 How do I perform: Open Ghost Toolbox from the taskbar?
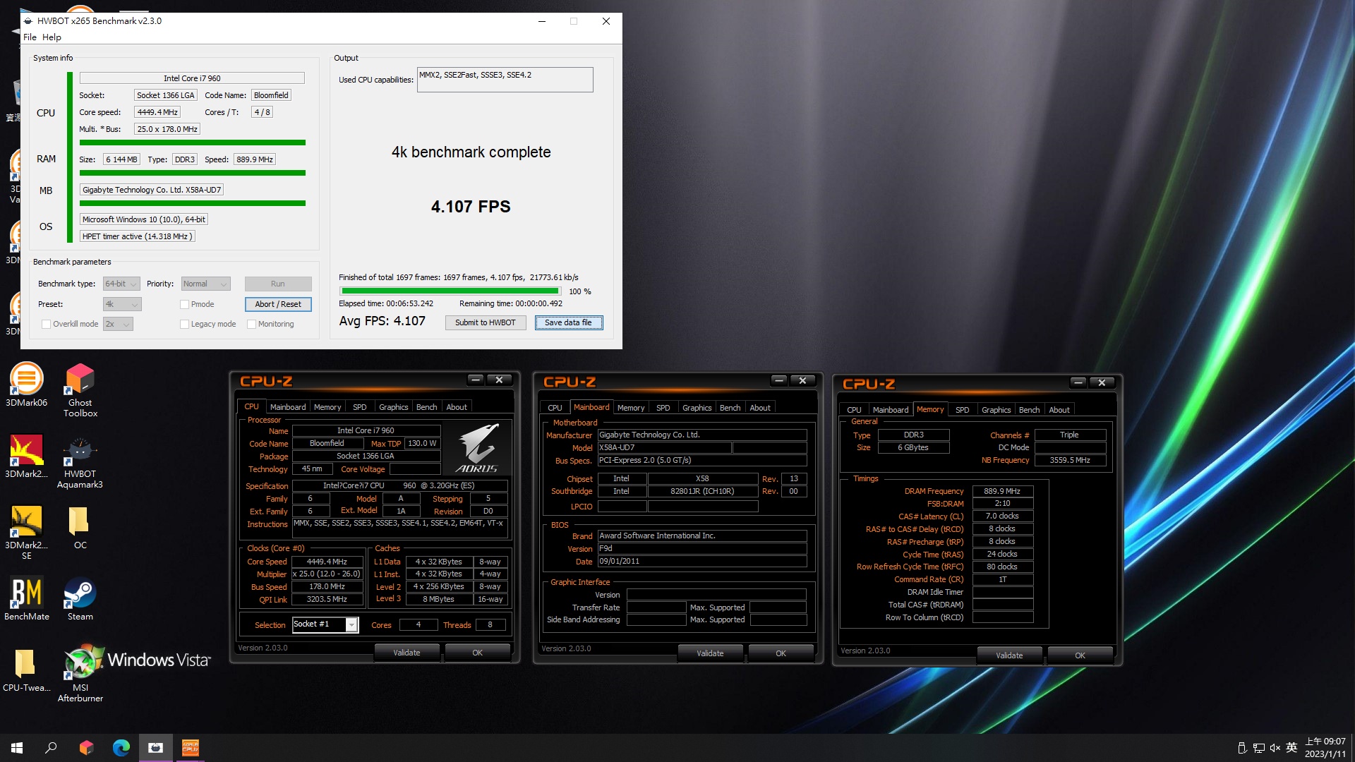[x=86, y=748]
